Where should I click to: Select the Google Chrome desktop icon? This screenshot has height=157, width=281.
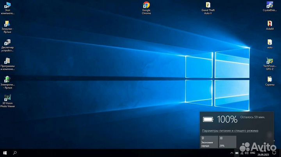(146, 8)
